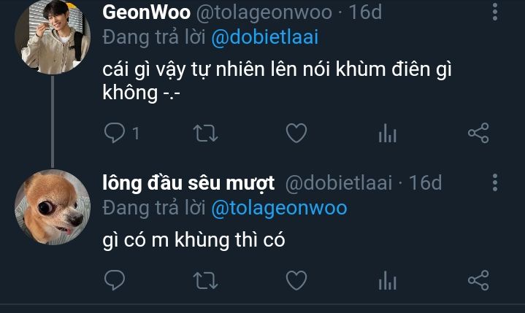This screenshot has height=313, width=525.
Task: Open the tweet text 'gì có m khùng thì có'
Action: point(193,241)
